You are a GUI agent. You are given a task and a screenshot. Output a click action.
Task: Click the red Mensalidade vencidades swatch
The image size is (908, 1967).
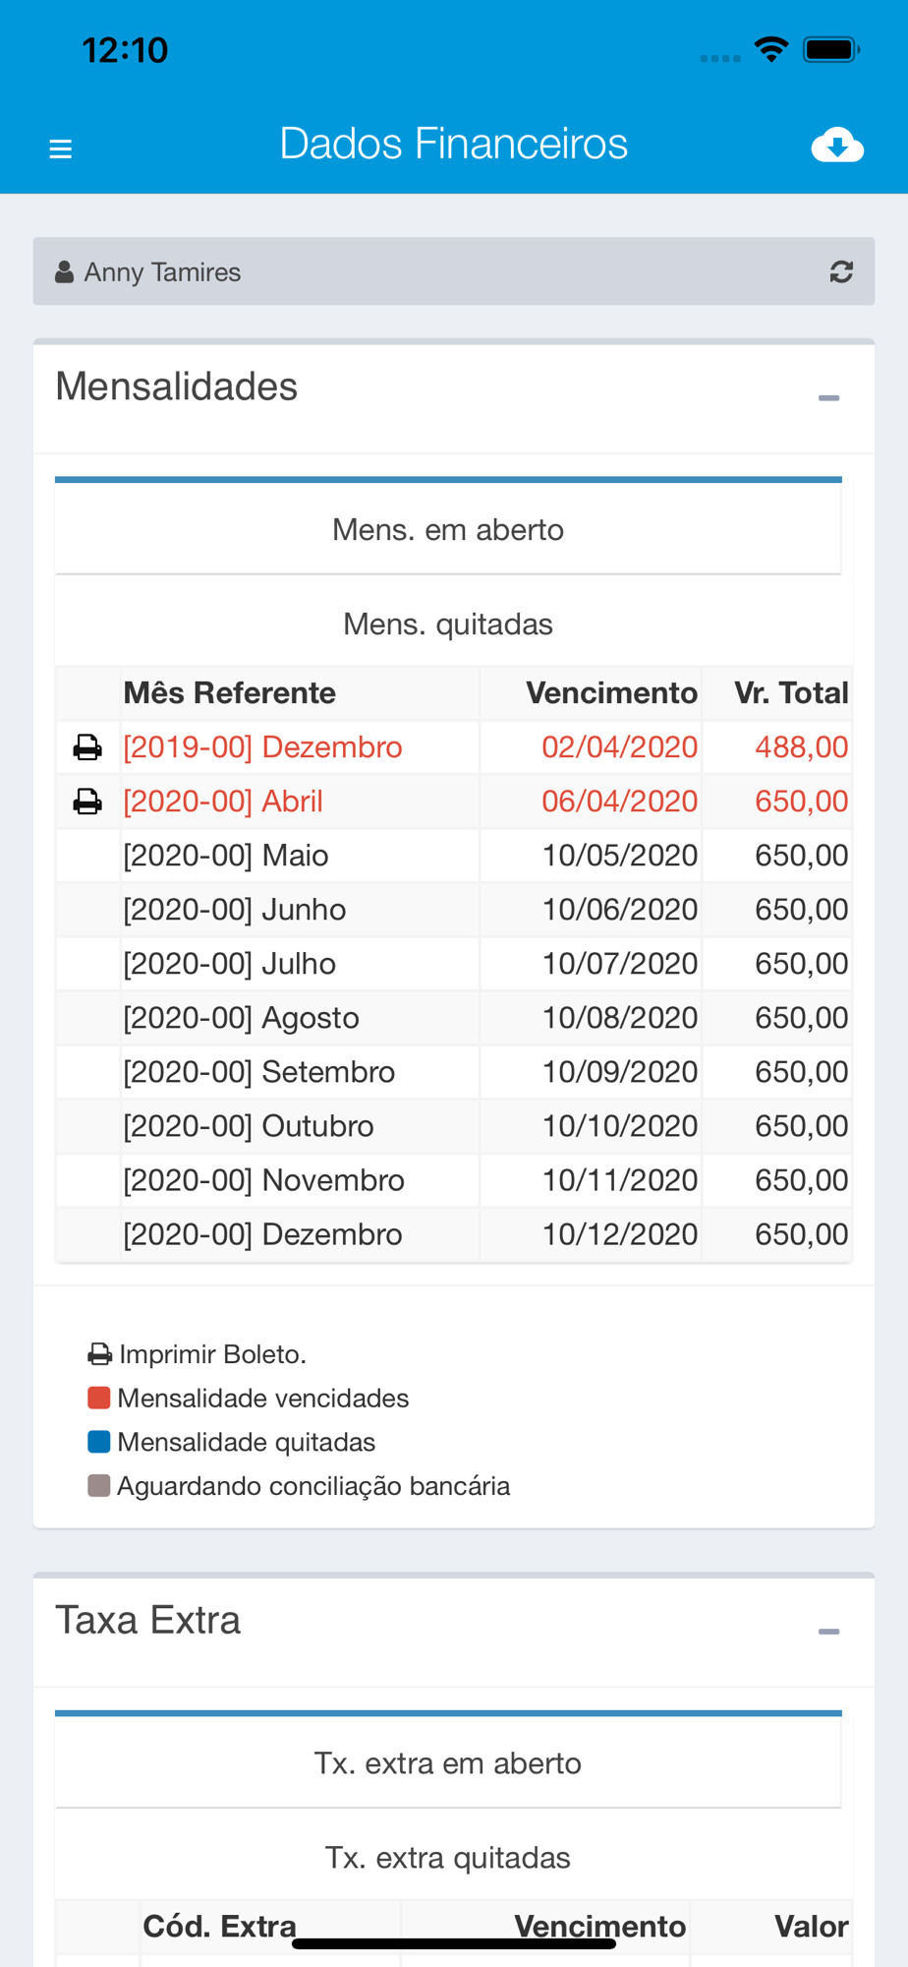98,1398
